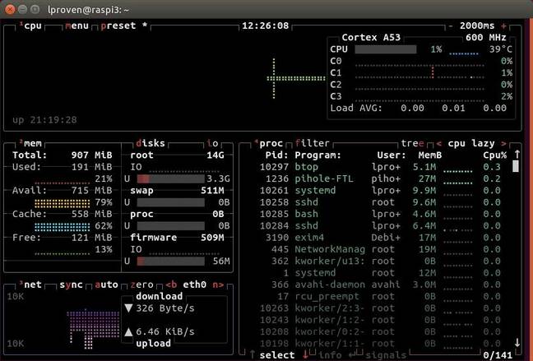Select the kworker/u13: process row
The width and height of the screenshot is (533, 361).
click(380, 261)
